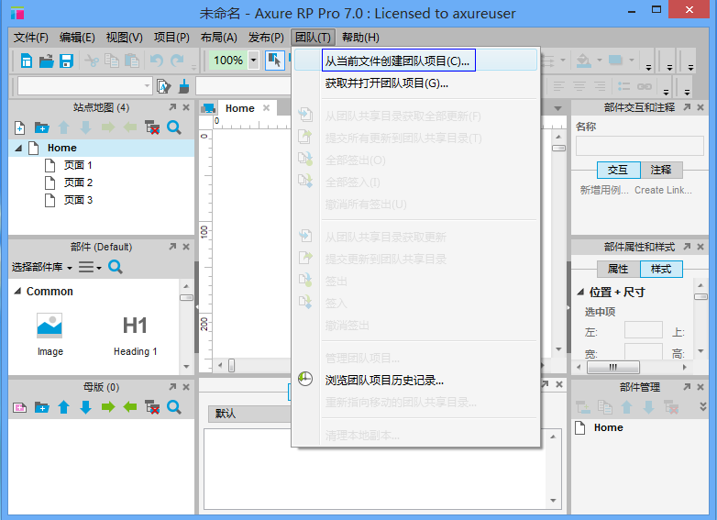The width and height of the screenshot is (717, 520).
Task: Click the format painter brush icon
Action: point(183,86)
